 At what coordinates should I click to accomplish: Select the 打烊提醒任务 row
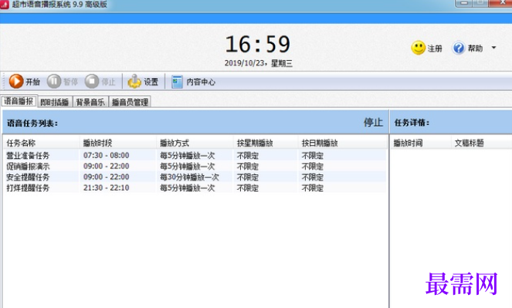195,188
